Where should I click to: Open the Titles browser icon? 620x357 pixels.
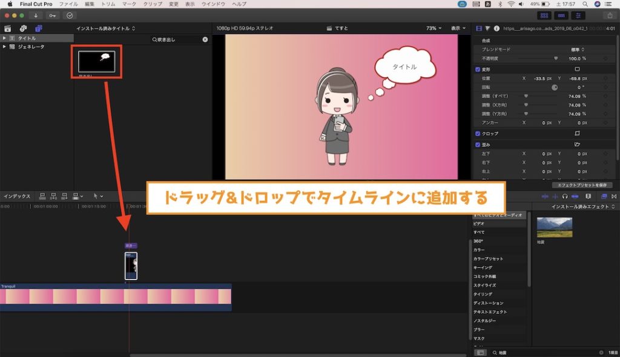pyautogui.click(x=38, y=28)
